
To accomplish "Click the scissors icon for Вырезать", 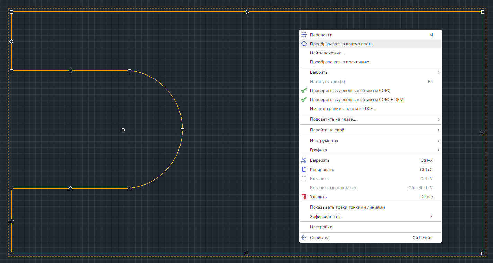I will click(304, 160).
